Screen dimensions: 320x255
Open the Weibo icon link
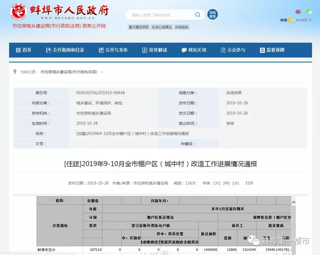point(298,12)
